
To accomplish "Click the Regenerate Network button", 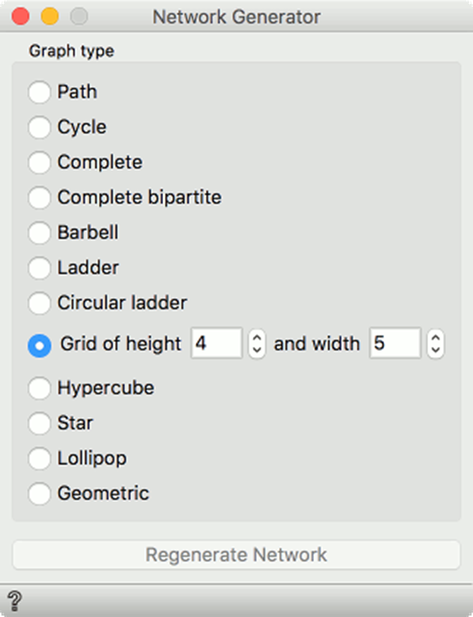I will click(x=236, y=555).
